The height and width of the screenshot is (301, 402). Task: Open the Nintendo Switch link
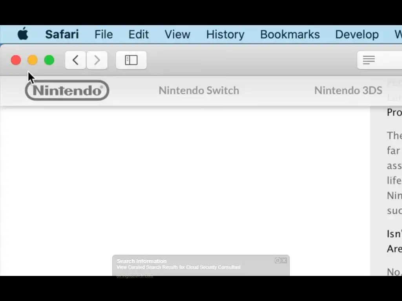(199, 91)
